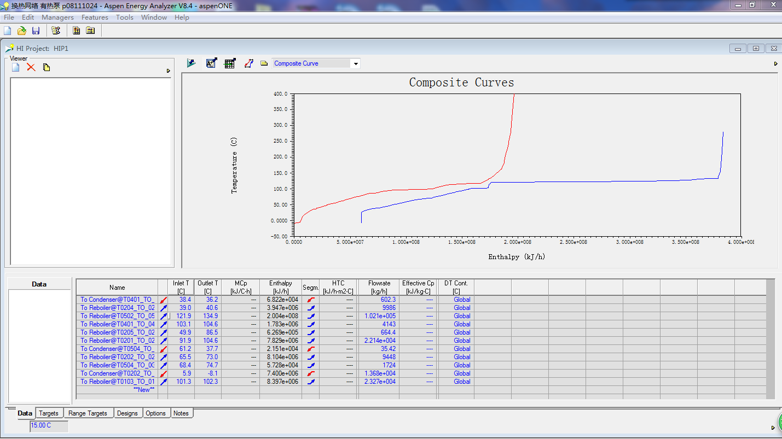Click the small arrow expander in Viewer panel
Screen dimensions: 782x439
(169, 71)
